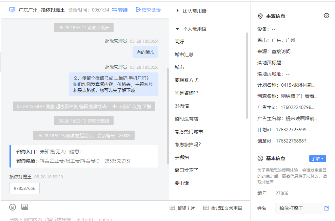Click the monitor device icon in header
Screen dimensions: 335x221
click(x=12, y=10)
